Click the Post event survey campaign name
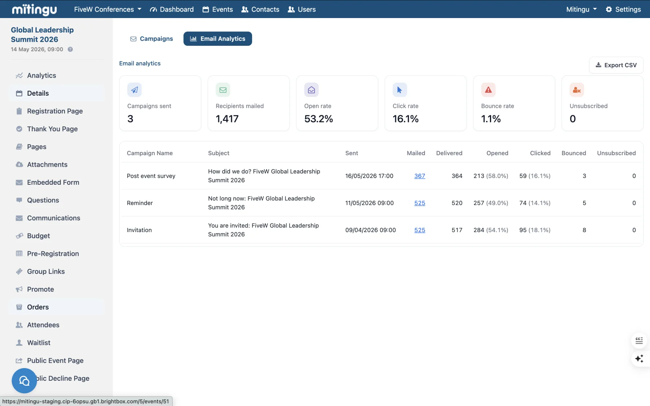Screen dimensions: 650x406 pos(151,176)
